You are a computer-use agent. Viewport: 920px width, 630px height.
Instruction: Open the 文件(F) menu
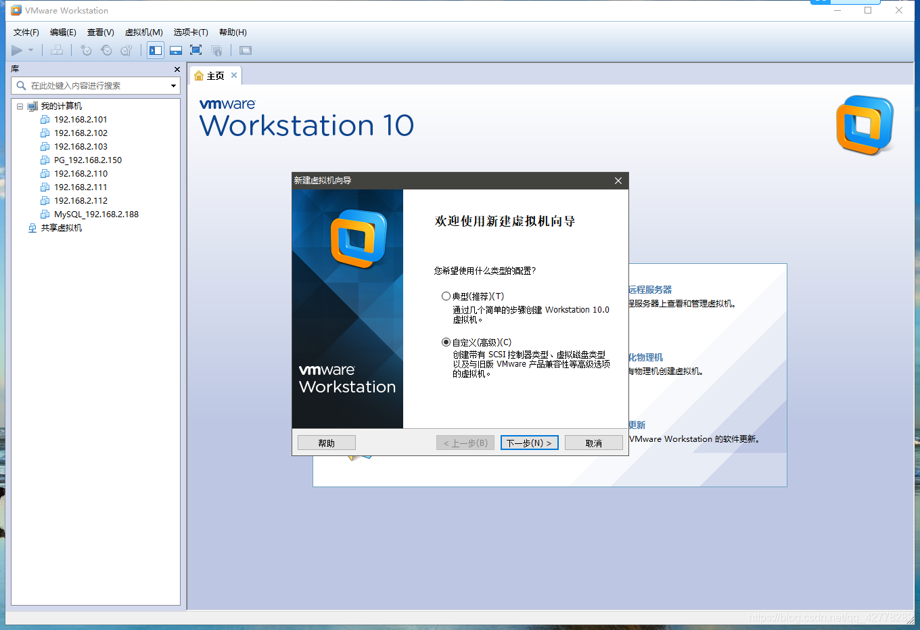(26, 32)
